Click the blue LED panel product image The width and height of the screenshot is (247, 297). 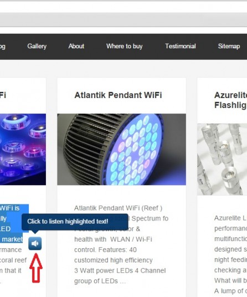[23, 149]
